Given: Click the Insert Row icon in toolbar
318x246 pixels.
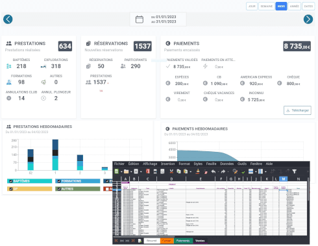Looking at the screenshot, I should [251, 171].
